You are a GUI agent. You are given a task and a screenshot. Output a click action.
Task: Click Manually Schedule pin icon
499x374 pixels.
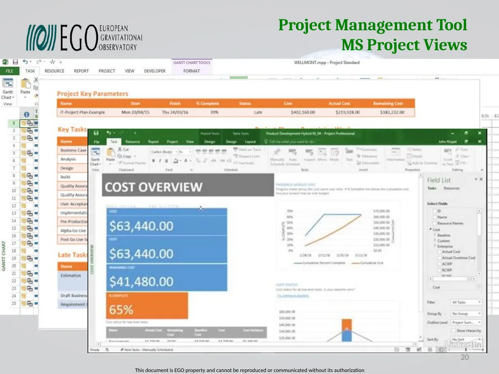pyautogui.click(x=277, y=152)
